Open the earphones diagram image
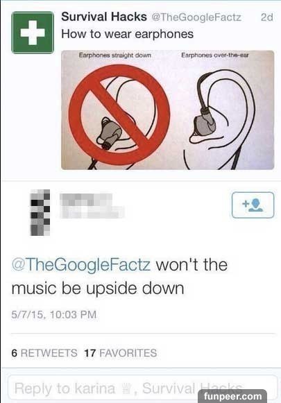 point(168,110)
